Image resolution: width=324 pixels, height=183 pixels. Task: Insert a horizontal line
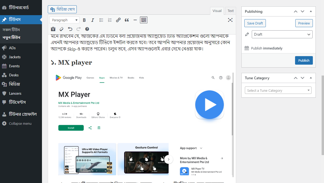[x=135, y=20]
